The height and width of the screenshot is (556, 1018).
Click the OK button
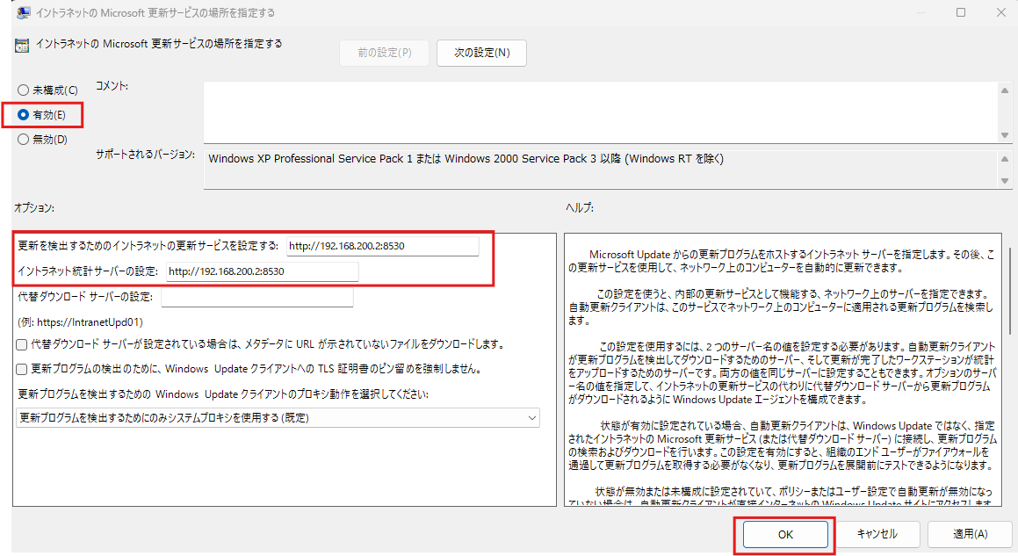tap(784, 534)
